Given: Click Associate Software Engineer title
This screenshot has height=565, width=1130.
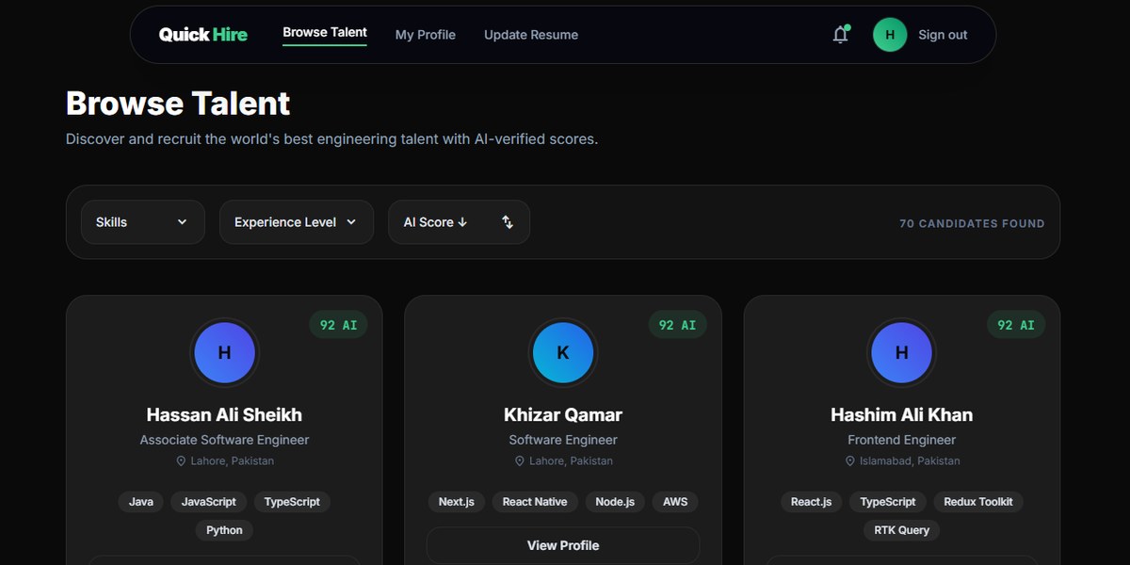Looking at the screenshot, I should (224, 440).
